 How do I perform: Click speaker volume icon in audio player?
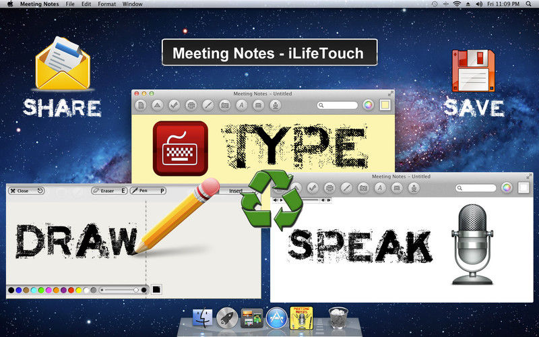(276, 200)
